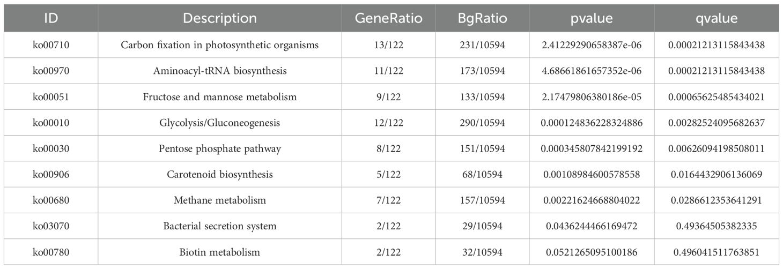The image size is (783, 269).
Task: Select the Methane metabolism cell
Action: 220,200
